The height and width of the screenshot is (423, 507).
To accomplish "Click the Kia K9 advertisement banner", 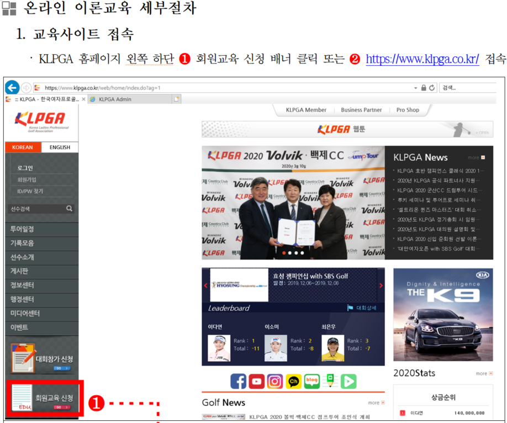I will pyautogui.click(x=443, y=315).
